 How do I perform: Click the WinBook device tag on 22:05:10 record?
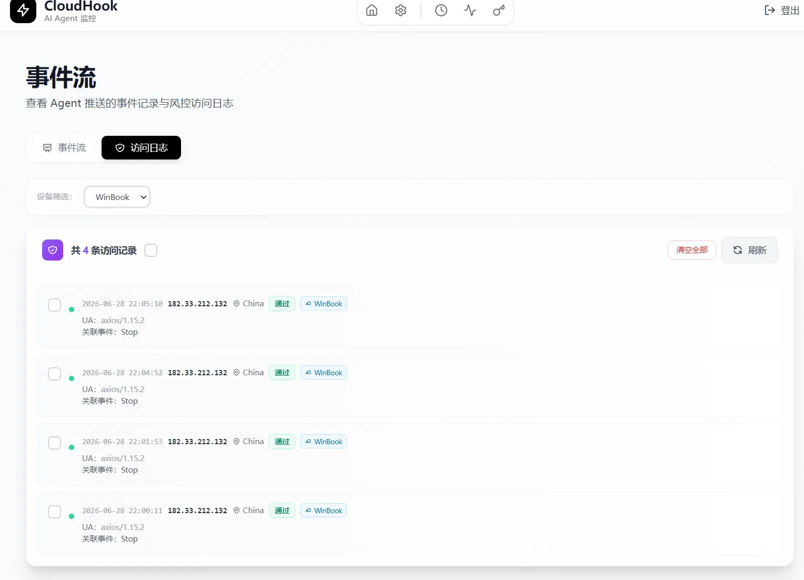point(324,304)
